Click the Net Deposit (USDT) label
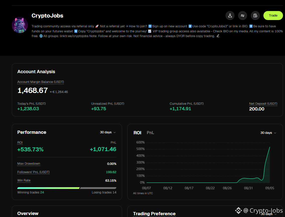Screen dimensions: 285x217 (x=263, y=103)
